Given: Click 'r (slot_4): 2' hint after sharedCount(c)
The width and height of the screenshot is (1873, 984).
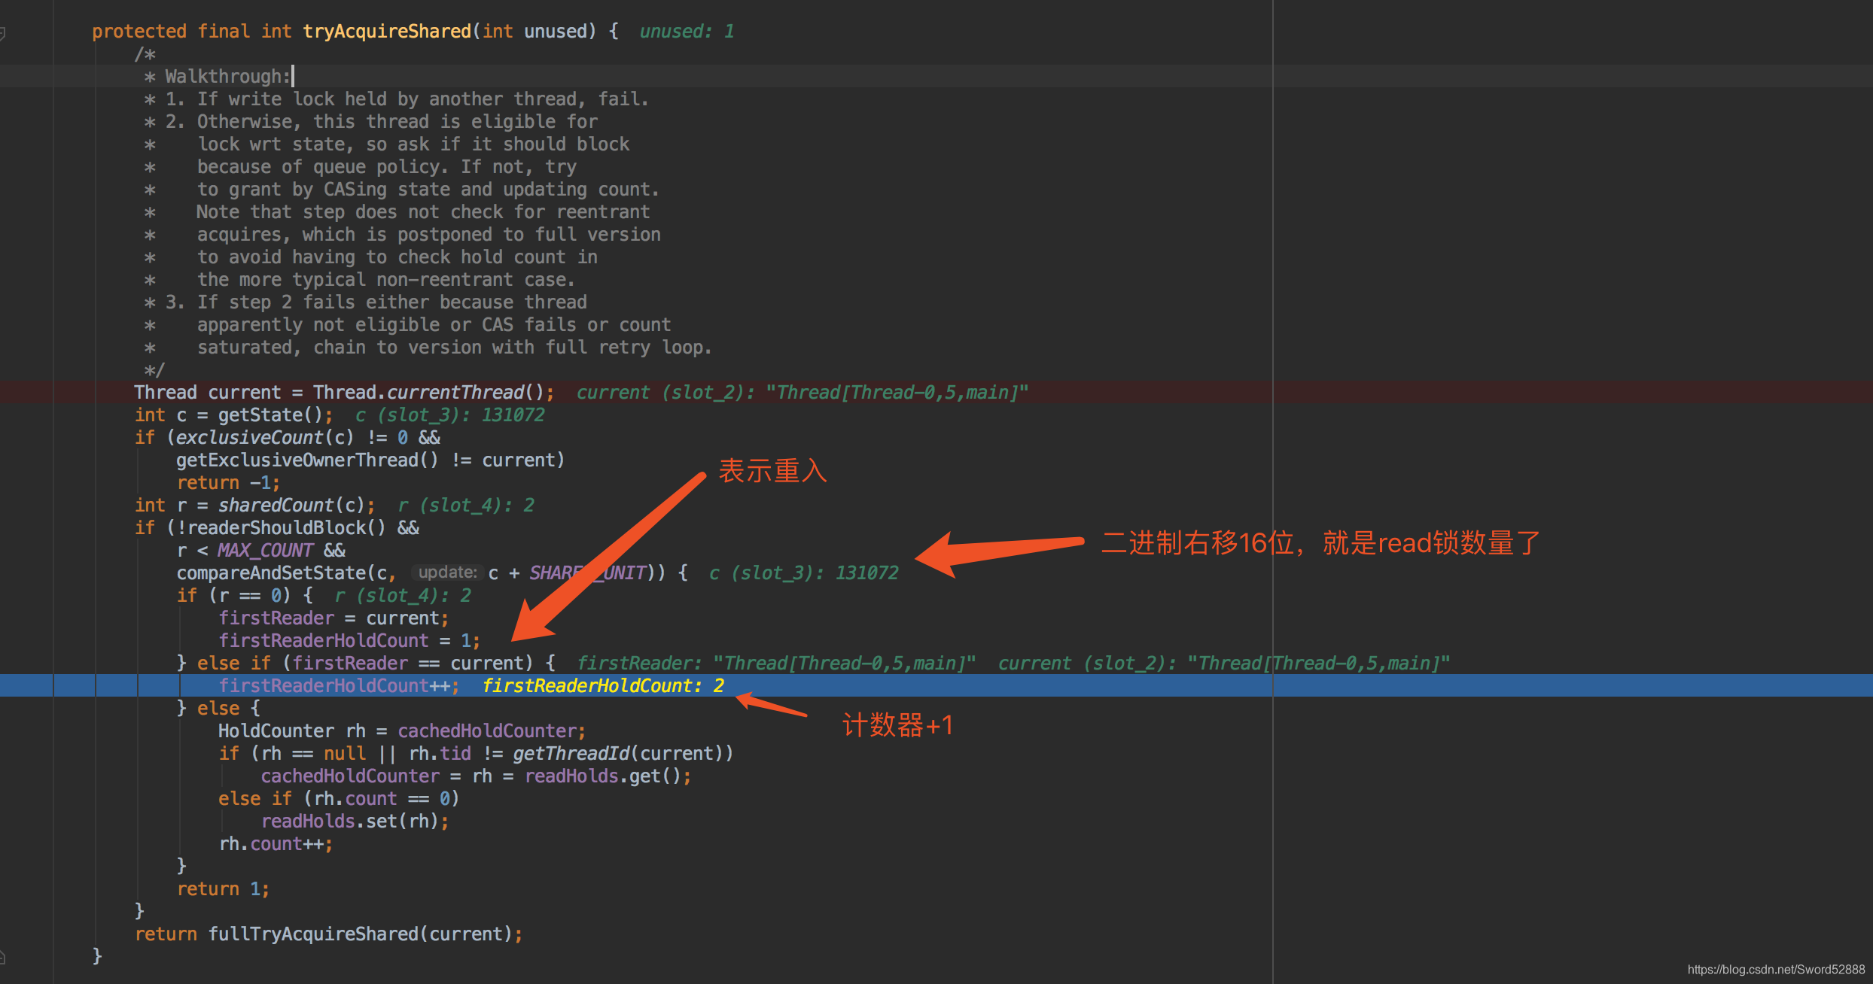Looking at the screenshot, I should (x=466, y=506).
